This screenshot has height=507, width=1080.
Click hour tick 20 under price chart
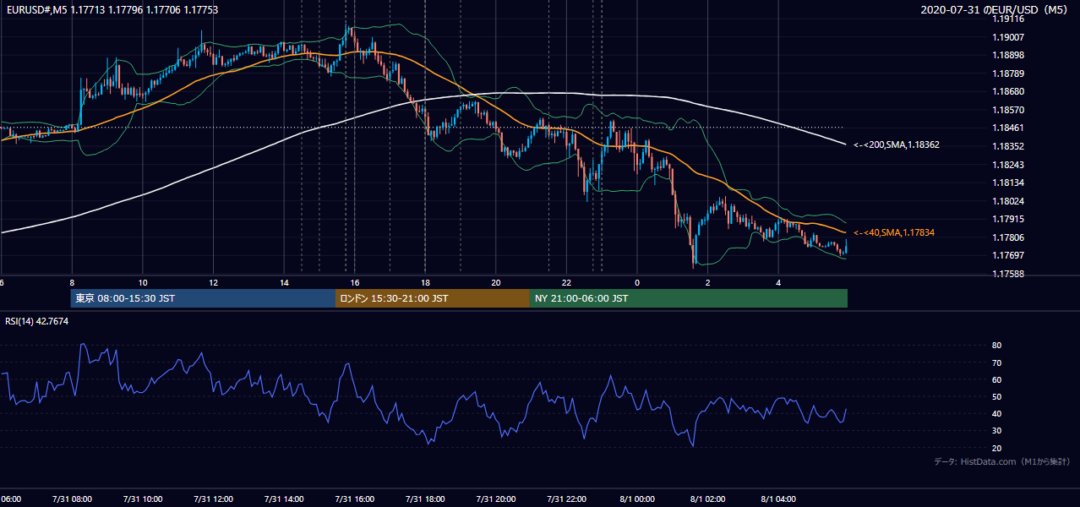pos(496,282)
